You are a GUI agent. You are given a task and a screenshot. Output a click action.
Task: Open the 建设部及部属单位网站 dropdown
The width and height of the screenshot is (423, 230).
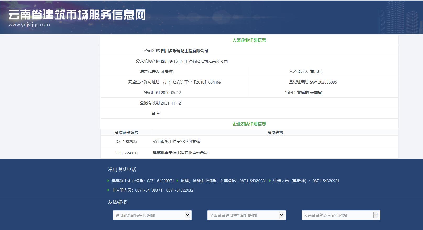coord(152,215)
